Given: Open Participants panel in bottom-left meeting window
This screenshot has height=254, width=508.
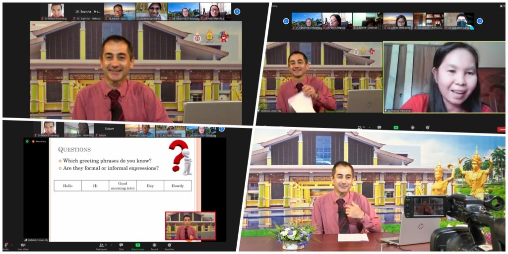Looking at the screenshot, I should (103, 245).
